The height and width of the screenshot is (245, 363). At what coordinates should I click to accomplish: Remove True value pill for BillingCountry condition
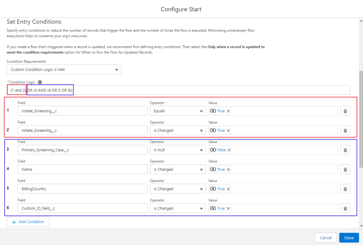click(228, 189)
